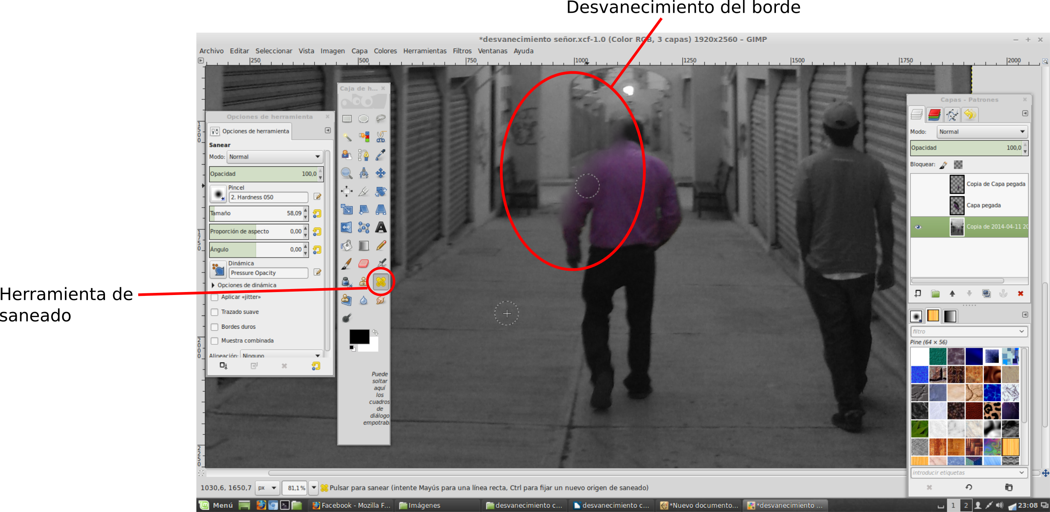This screenshot has width=1050, height=512.
Task: Open the Herramientas menu
Action: (425, 51)
